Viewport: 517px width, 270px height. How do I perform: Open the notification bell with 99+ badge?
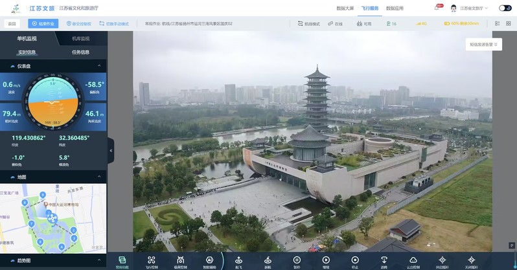(x=437, y=8)
